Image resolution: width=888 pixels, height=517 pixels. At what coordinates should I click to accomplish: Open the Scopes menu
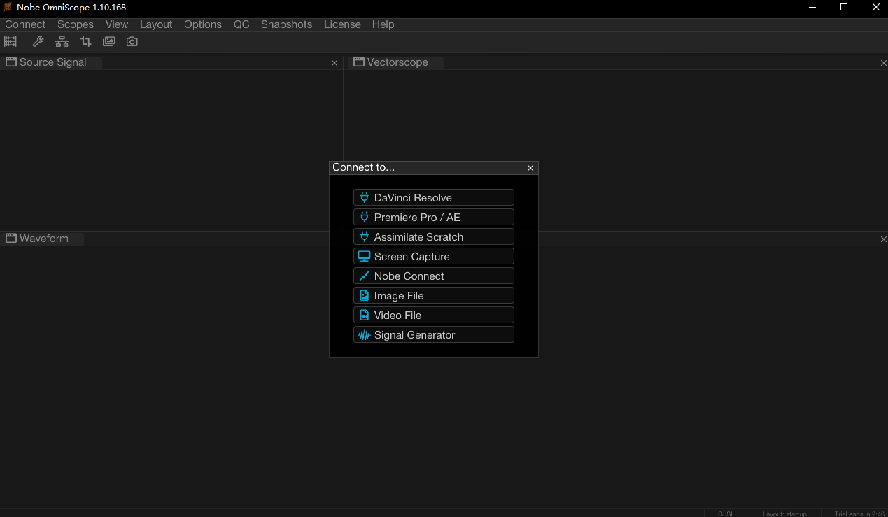pos(76,24)
